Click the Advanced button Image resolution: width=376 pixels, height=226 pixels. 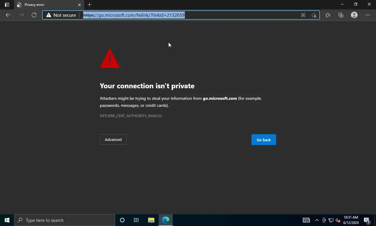tap(113, 139)
